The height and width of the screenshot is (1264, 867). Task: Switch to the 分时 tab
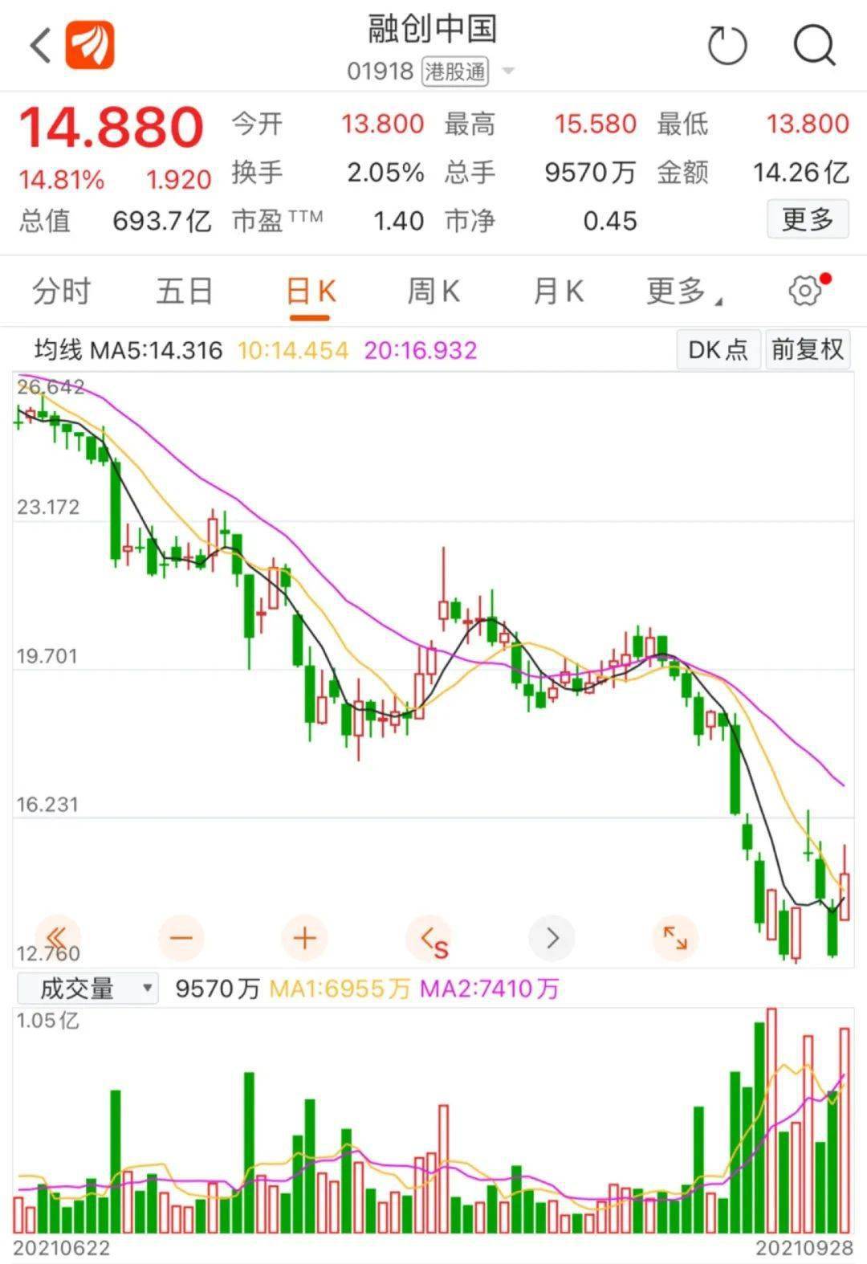(61, 291)
